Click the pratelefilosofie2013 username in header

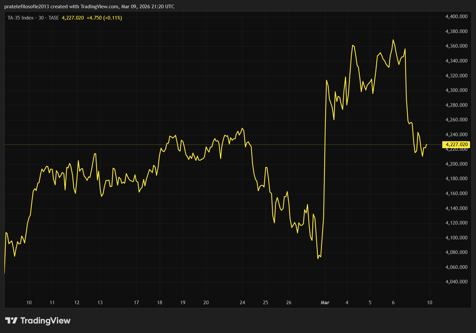click(26, 7)
